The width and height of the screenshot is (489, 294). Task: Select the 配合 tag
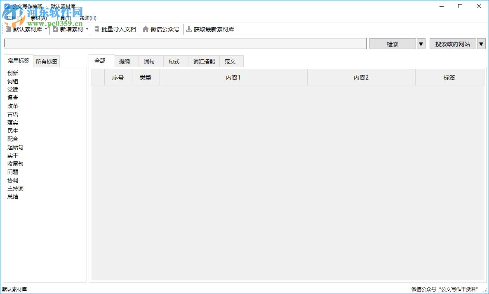click(x=13, y=139)
